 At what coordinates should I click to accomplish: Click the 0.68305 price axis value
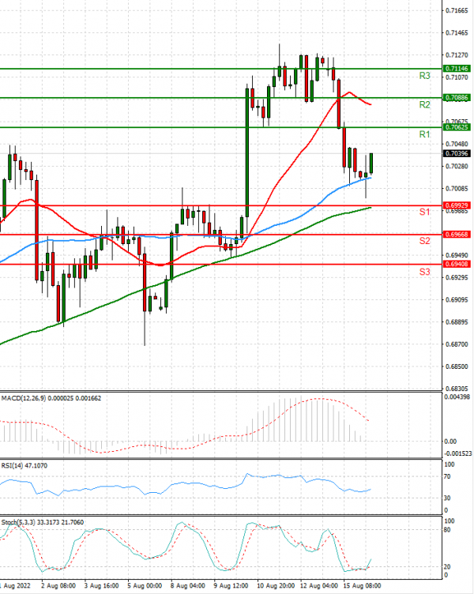coord(457,389)
